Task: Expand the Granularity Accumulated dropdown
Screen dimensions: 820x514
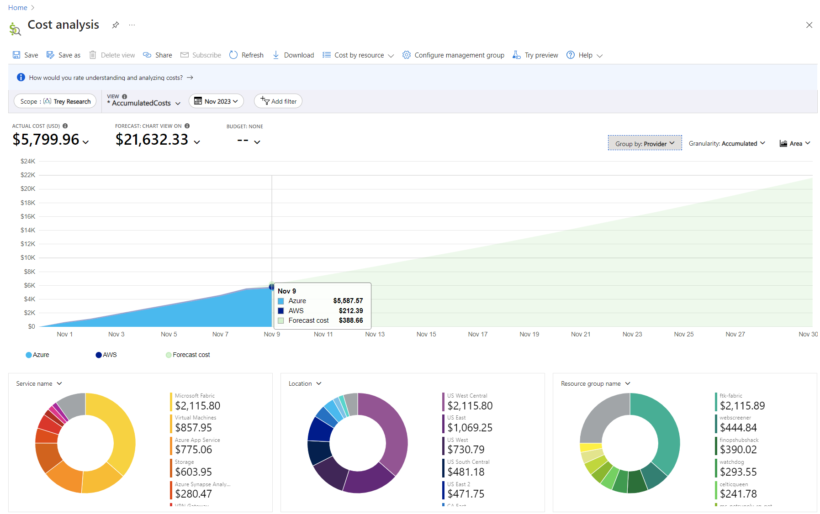Action: 726,143
